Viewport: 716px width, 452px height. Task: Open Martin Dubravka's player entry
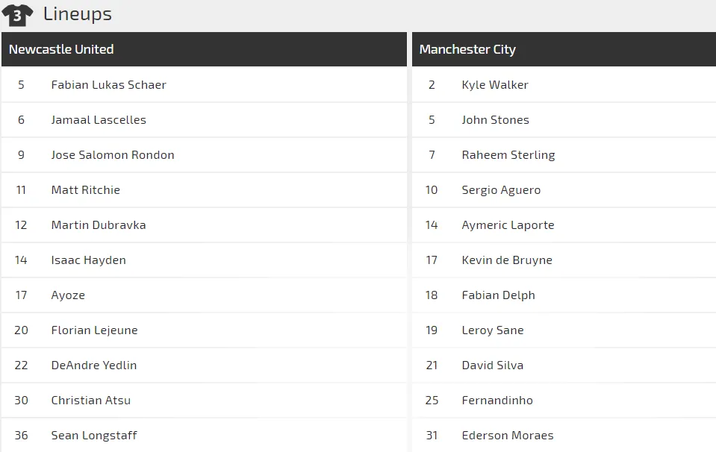click(x=99, y=225)
